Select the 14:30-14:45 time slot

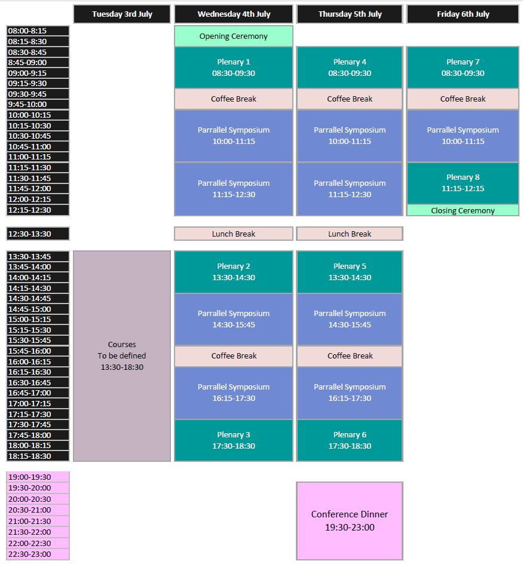[x=38, y=299]
